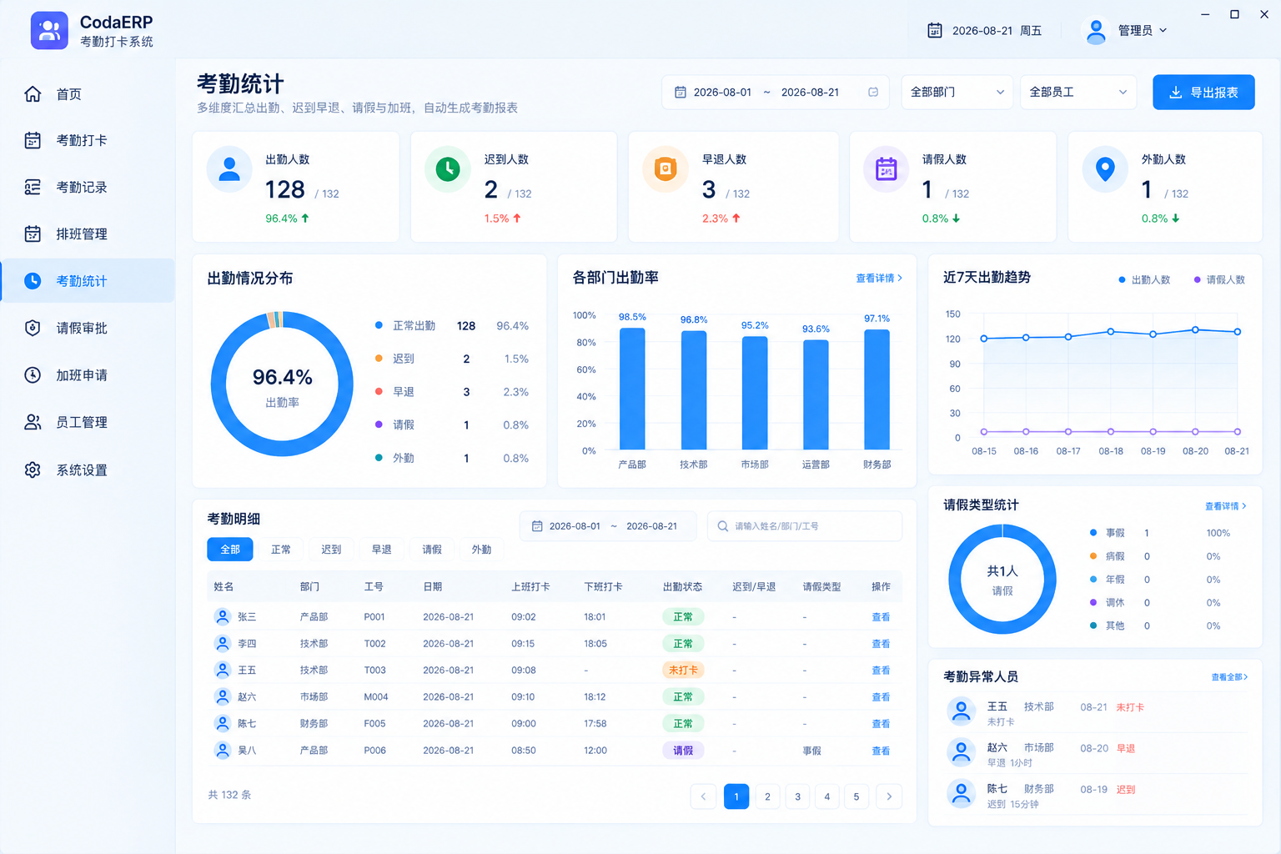The image size is (1281, 854).
Task: Click 陈七 avatar in 考勤异常人员
Action: pyautogui.click(x=962, y=793)
